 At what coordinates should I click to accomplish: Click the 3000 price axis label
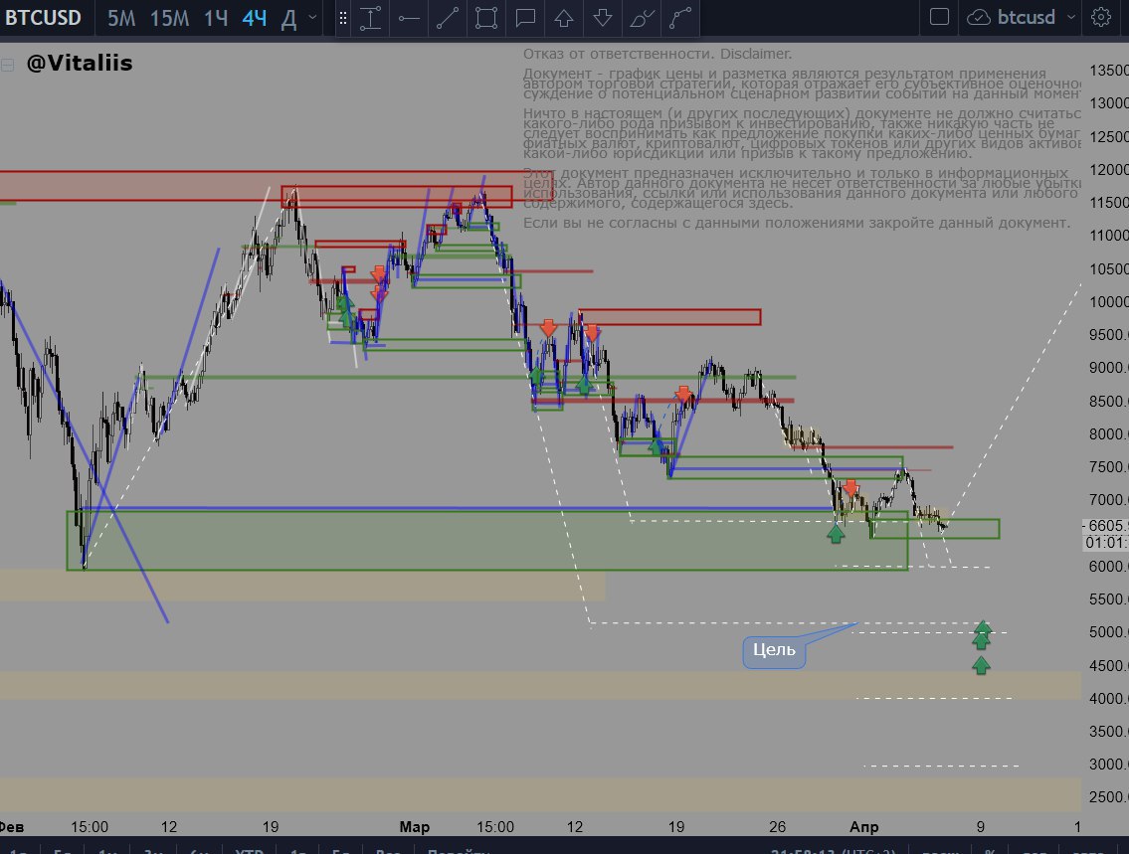1109,765
